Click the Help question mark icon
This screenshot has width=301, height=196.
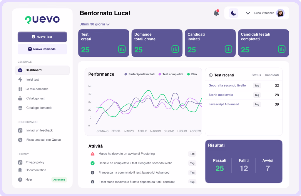(20, 180)
